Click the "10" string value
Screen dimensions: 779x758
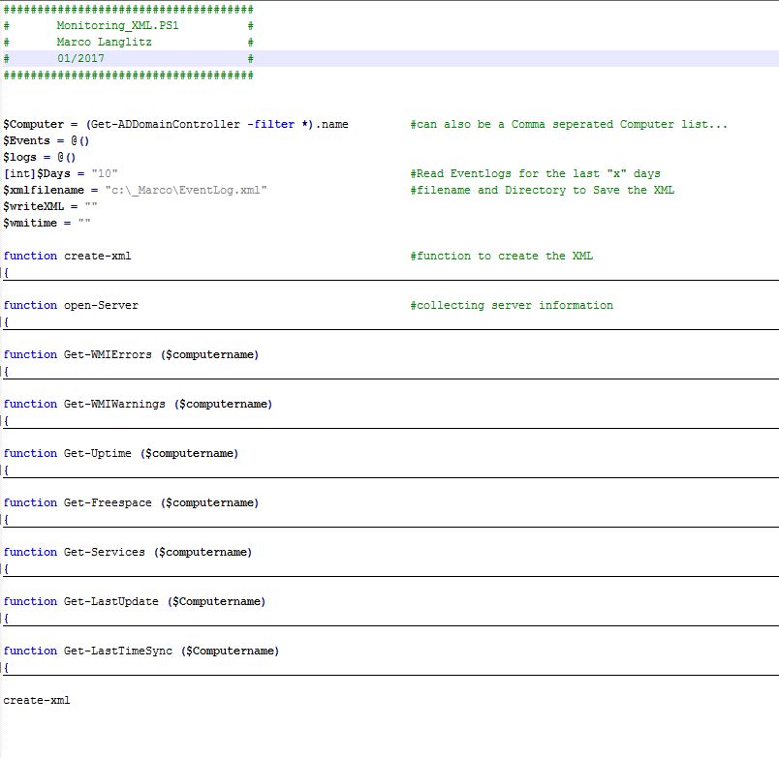[105, 173]
